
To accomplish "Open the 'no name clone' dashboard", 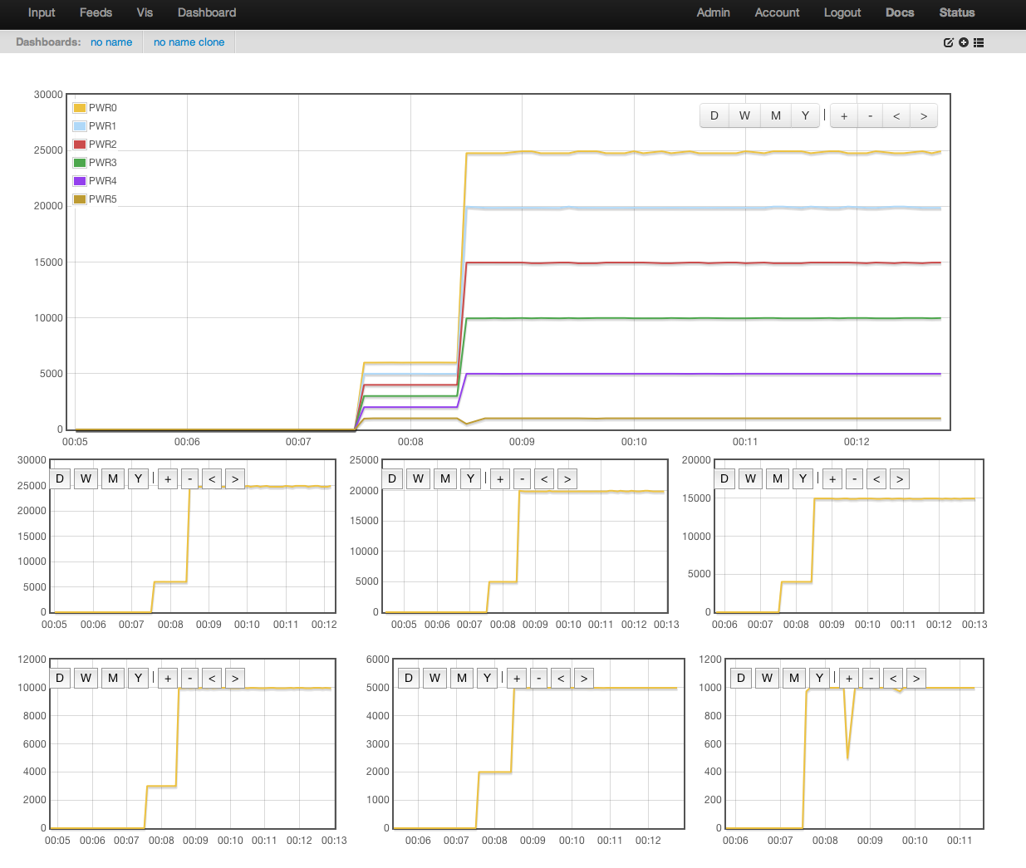I will pyautogui.click(x=189, y=42).
